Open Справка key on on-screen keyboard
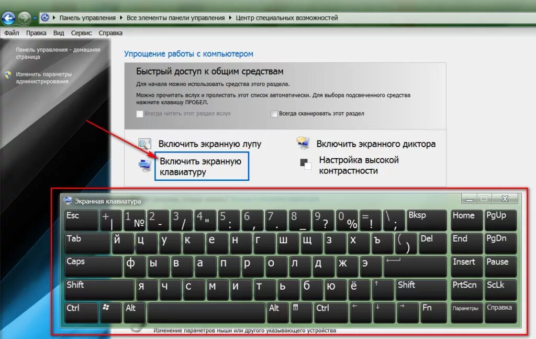The height and width of the screenshot is (339, 536). pos(501,312)
